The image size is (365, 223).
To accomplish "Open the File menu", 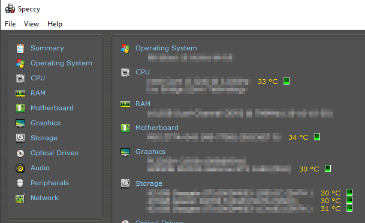I will coord(10,24).
